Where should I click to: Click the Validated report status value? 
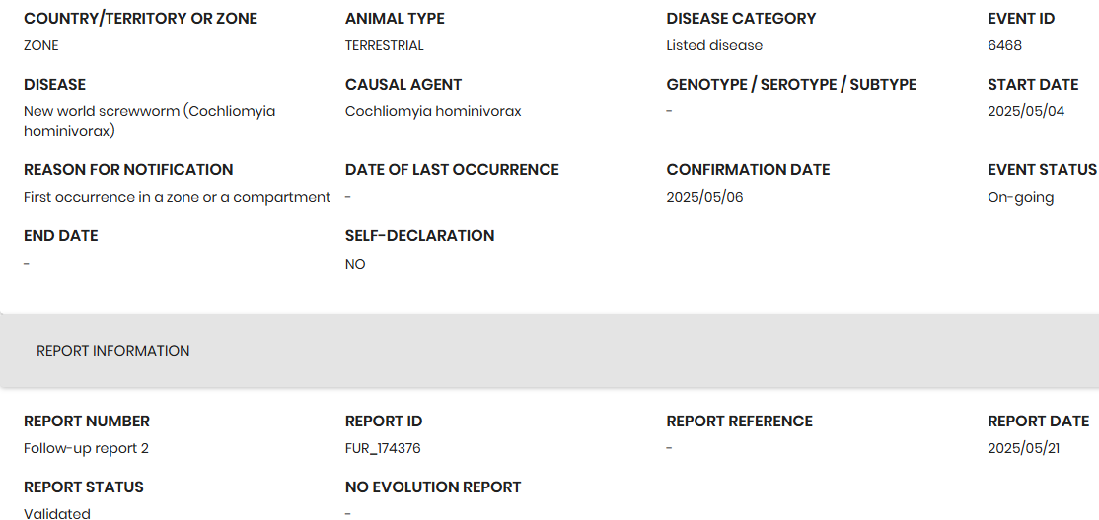click(x=57, y=513)
